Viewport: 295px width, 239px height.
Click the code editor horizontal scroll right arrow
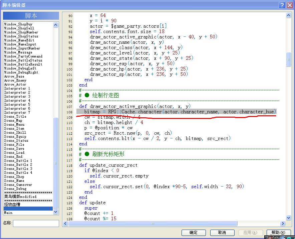283,224
